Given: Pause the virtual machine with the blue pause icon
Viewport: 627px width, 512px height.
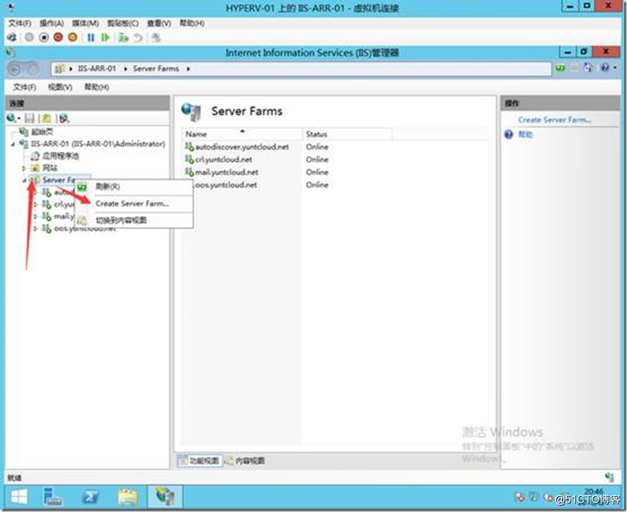Looking at the screenshot, I should (x=91, y=38).
